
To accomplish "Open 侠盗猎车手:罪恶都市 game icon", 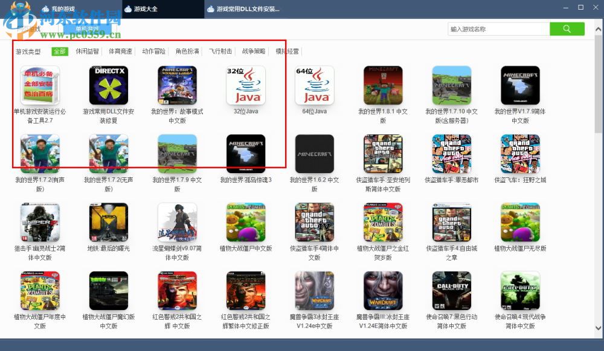I will pyautogui.click(x=451, y=154).
